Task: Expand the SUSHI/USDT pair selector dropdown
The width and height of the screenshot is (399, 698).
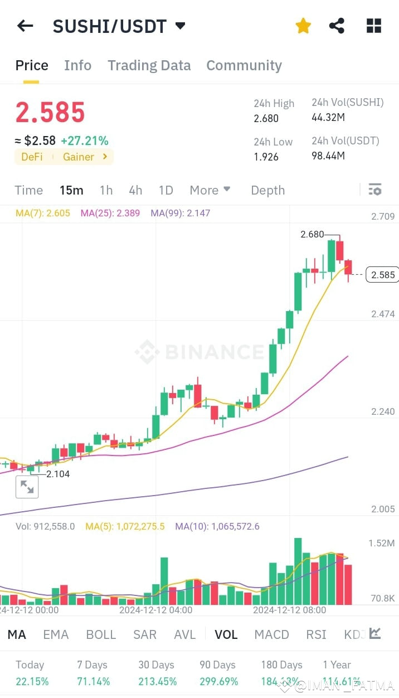Action: click(x=179, y=25)
